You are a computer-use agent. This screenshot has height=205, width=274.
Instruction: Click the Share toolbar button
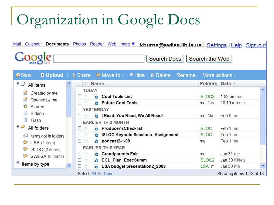pyautogui.click(x=81, y=75)
